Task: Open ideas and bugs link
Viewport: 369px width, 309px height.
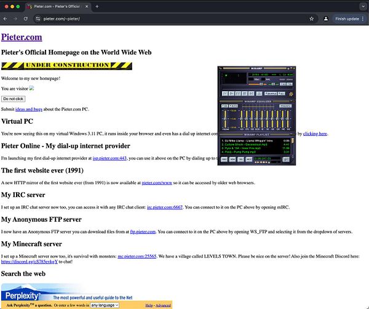Action: 29,110
